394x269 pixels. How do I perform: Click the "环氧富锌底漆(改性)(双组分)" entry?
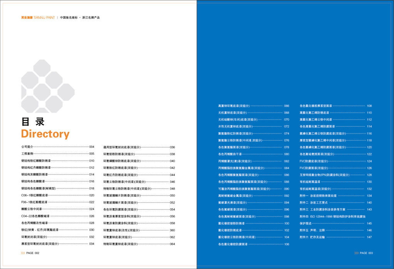click(139, 230)
